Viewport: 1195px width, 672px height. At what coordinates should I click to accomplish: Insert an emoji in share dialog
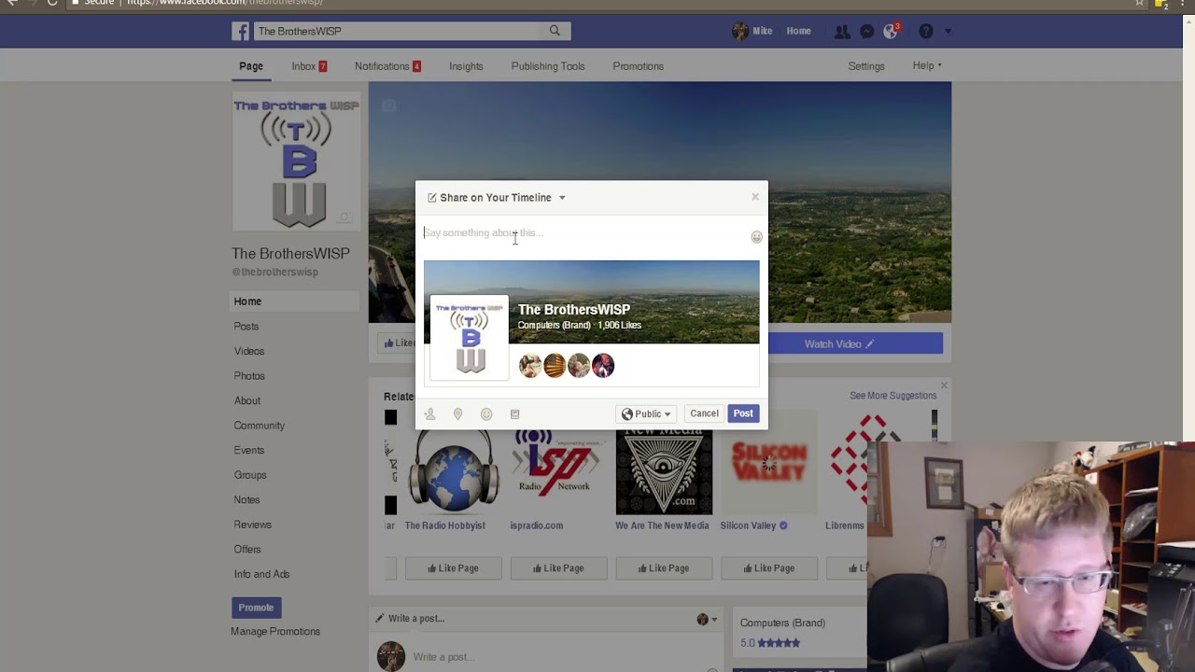tap(756, 237)
